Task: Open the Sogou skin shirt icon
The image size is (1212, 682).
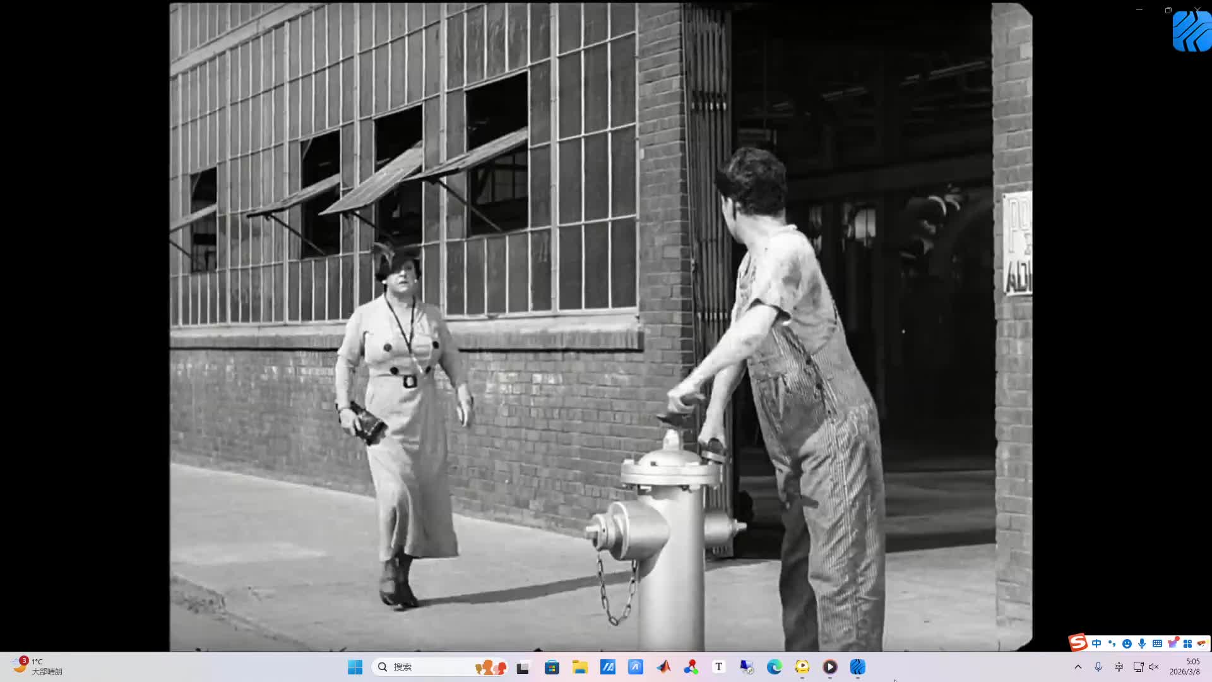Action: pos(1172,643)
